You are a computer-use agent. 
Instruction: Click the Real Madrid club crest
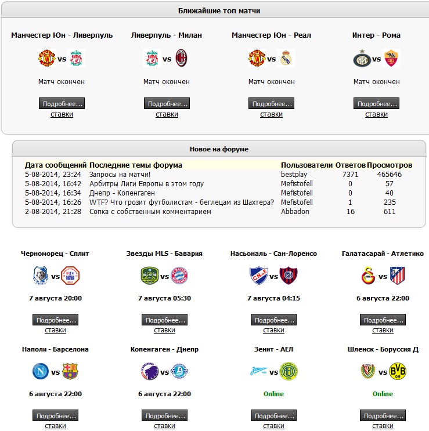(286, 59)
